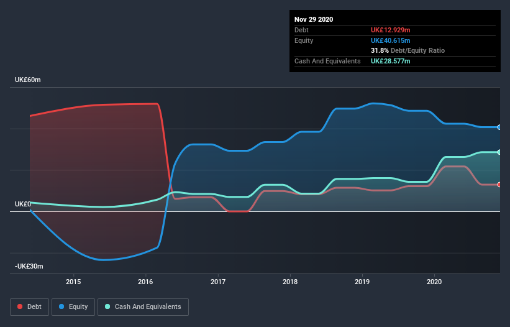Screen dimensions: 510x327
Task: Click the 2019 x-axis label
Action: tap(362, 282)
